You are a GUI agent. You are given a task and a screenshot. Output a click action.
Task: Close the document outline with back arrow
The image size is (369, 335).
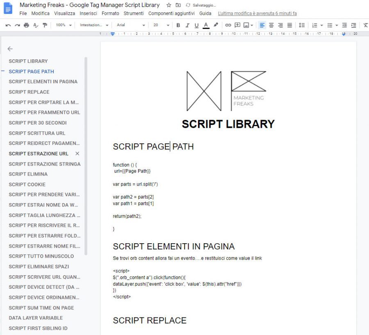click(10, 49)
